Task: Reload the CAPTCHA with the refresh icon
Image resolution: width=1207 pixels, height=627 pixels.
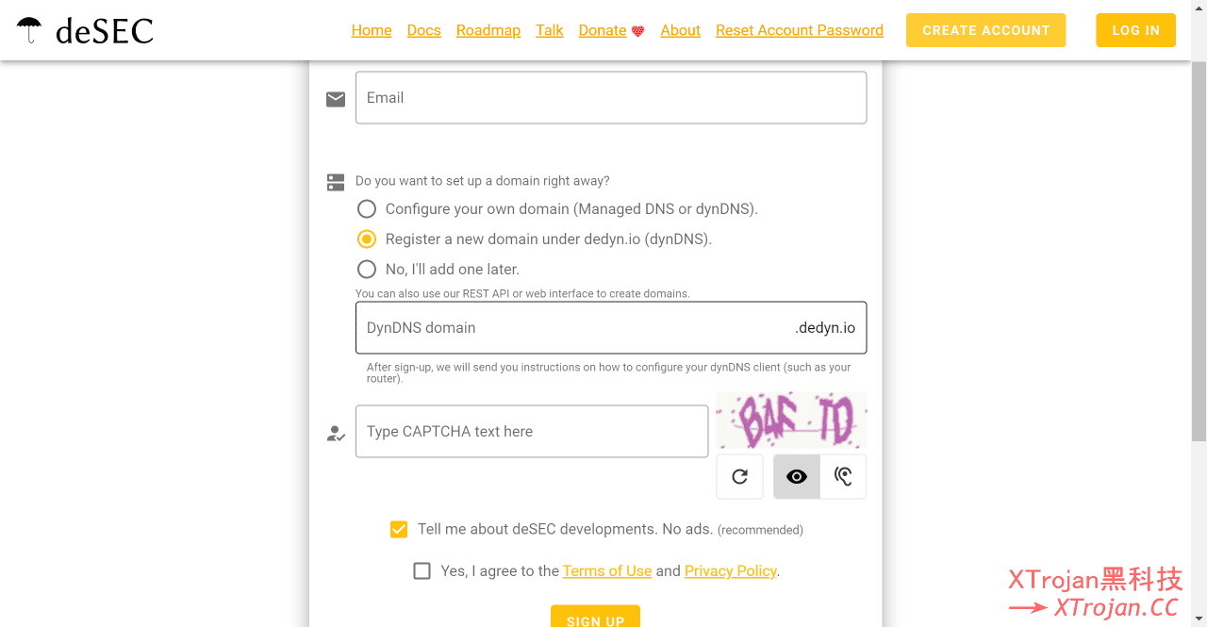Action: pyautogui.click(x=739, y=477)
